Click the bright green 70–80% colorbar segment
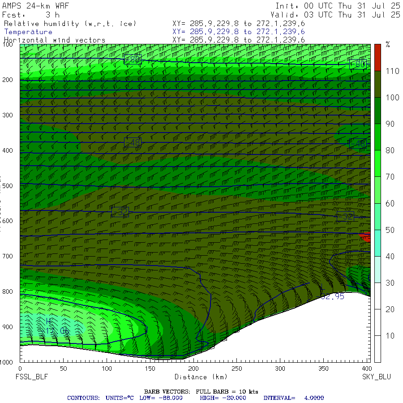This screenshot has height=403, width=403. pyautogui.click(x=377, y=163)
